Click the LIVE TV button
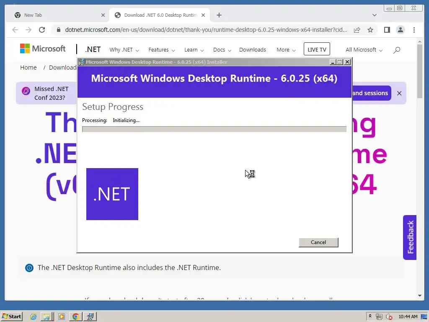The width and height of the screenshot is (429, 322). pos(317,49)
